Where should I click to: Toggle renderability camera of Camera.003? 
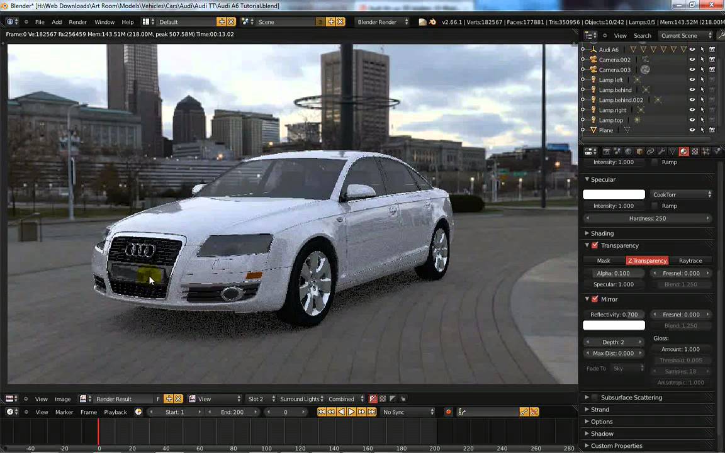[712, 69]
